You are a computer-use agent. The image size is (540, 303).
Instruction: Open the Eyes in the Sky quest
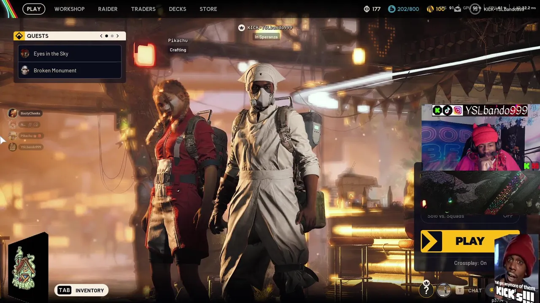[70, 53]
